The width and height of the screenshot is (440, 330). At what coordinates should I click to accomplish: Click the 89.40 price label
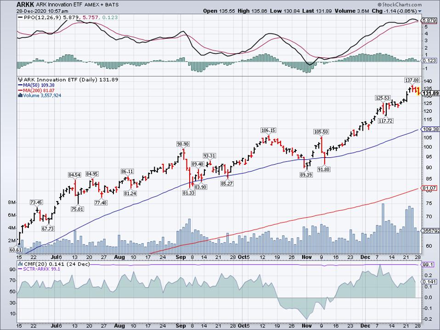click(197, 164)
